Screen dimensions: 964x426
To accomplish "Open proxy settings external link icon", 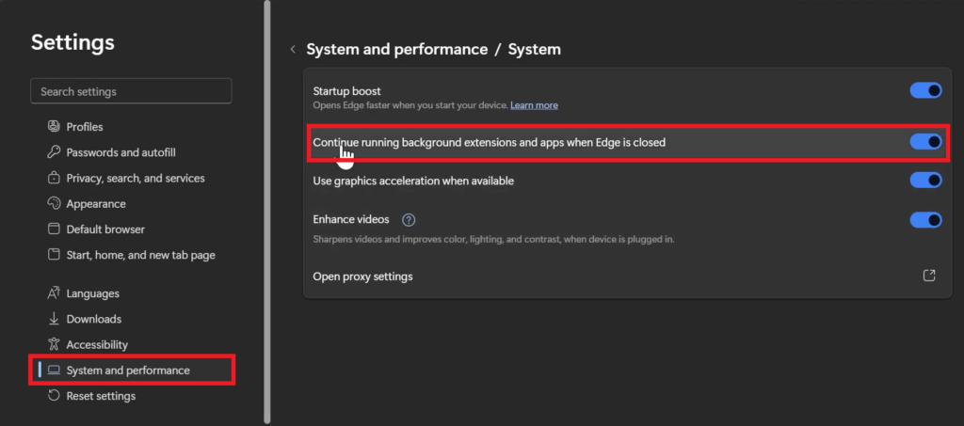I will pos(929,276).
